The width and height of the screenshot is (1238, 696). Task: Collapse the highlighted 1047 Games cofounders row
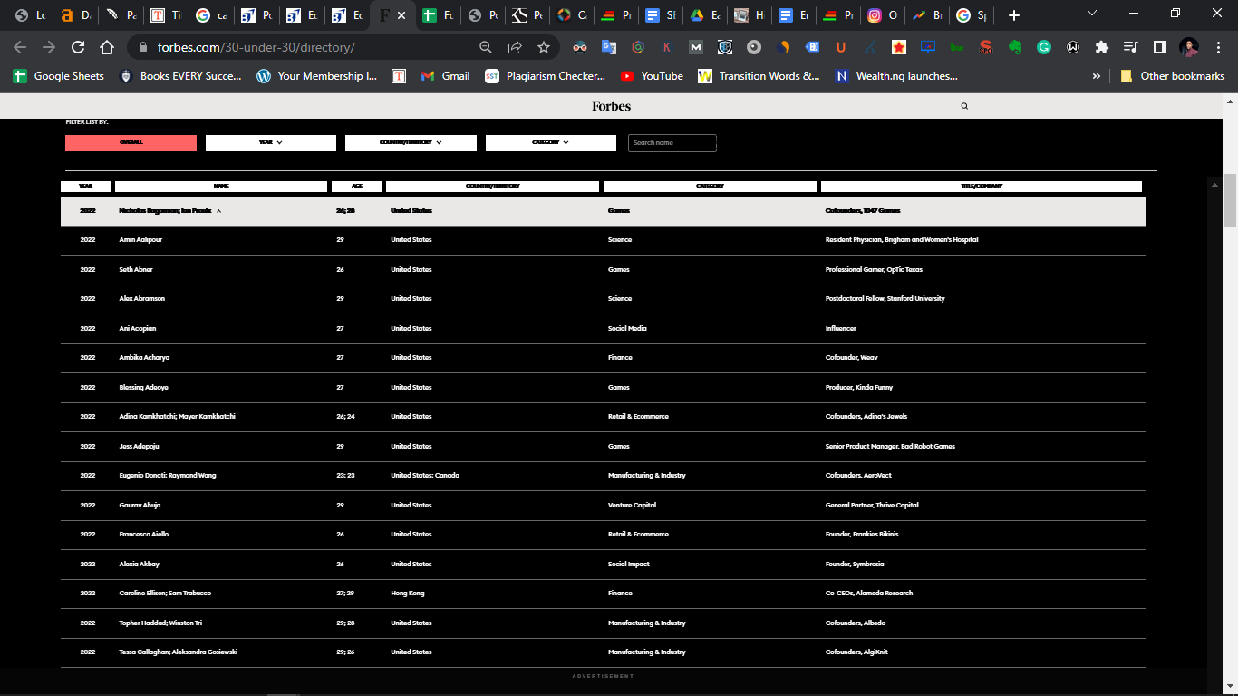(218, 211)
